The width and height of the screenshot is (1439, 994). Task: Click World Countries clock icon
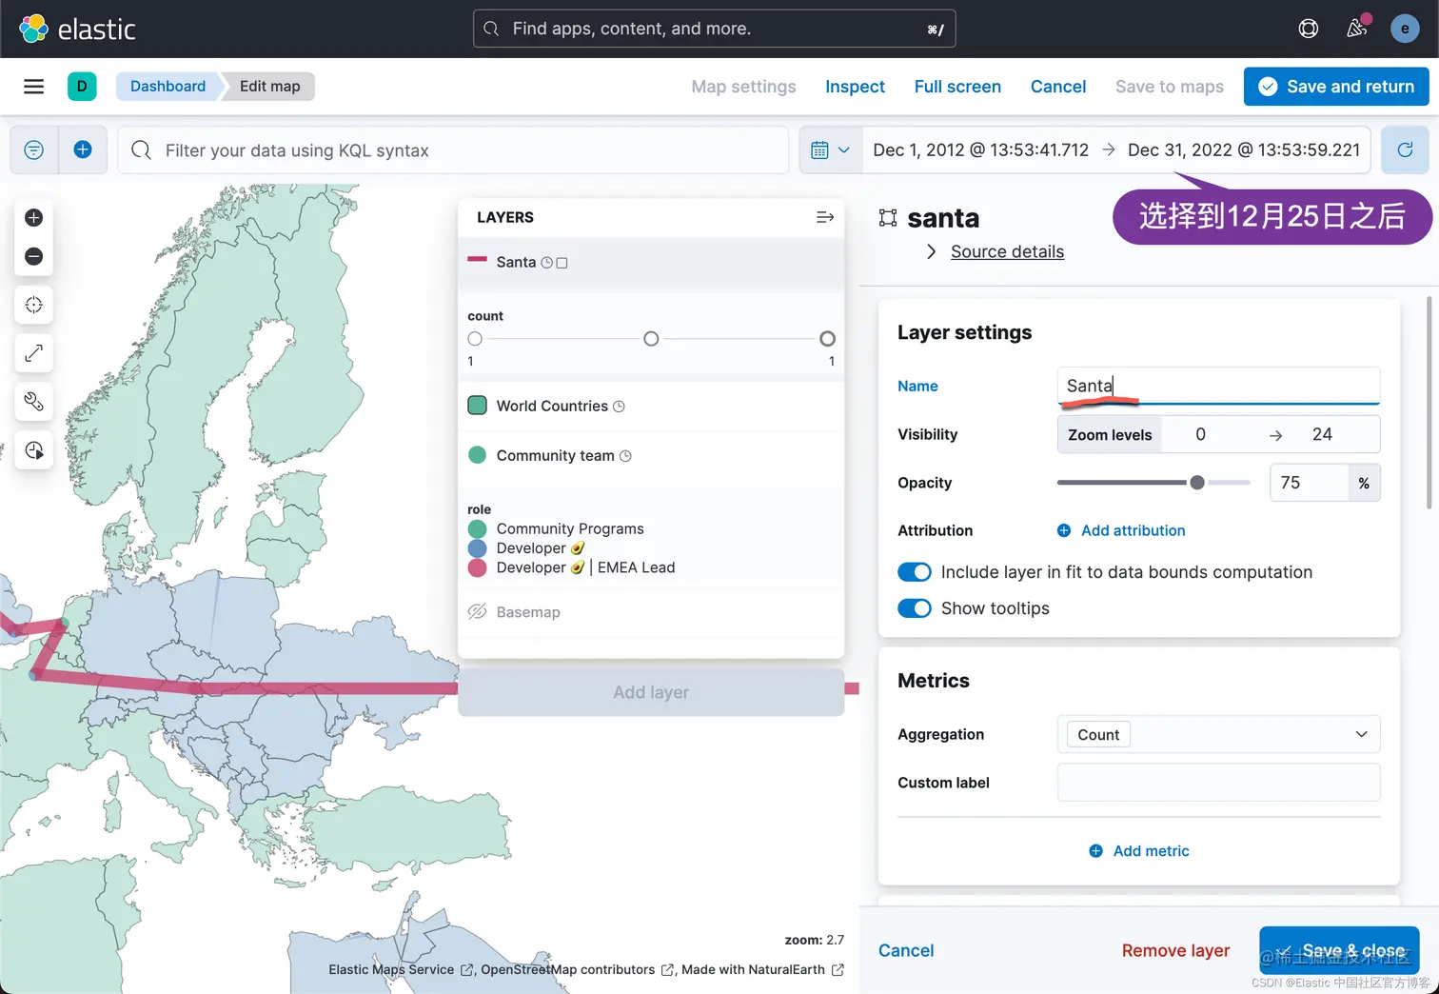[x=619, y=407]
